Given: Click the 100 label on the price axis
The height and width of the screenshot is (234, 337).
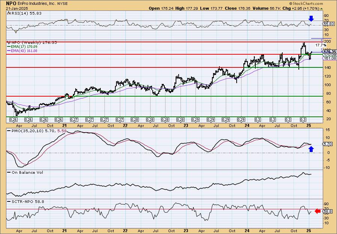Looking at the screenshot, I should [x=328, y=85].
